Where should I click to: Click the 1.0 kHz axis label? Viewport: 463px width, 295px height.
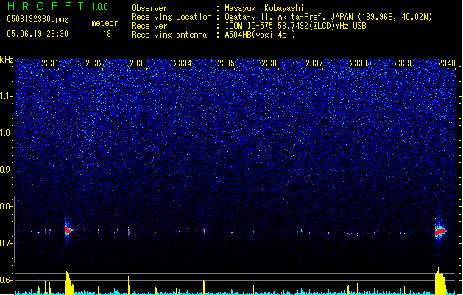[x=7, y=133]
